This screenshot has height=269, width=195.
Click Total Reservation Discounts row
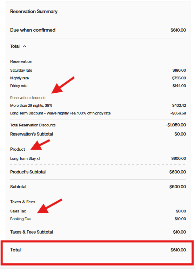click(98, 125)
